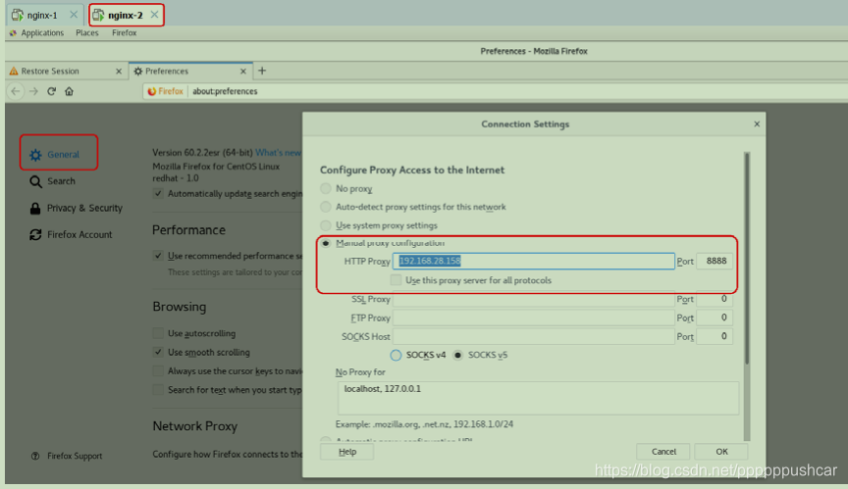Screen dimensions: 848x489
Task: Switch to the Preferences browser tab
Action: [191, 72]
